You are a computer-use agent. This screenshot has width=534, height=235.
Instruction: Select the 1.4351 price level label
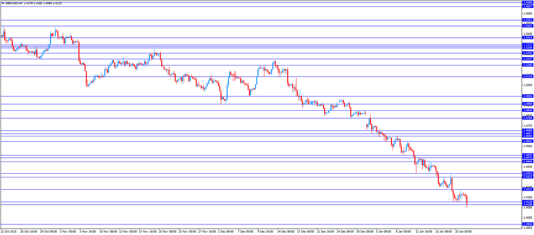click(527, 173)
